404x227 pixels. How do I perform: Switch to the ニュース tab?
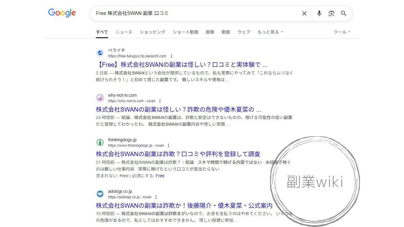(124, 32)
